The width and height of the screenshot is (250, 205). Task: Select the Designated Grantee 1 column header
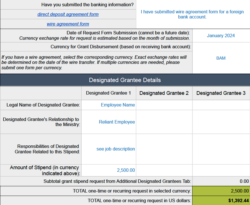coord(109,93)
